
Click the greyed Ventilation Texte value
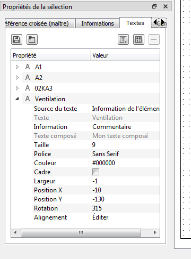107,118
